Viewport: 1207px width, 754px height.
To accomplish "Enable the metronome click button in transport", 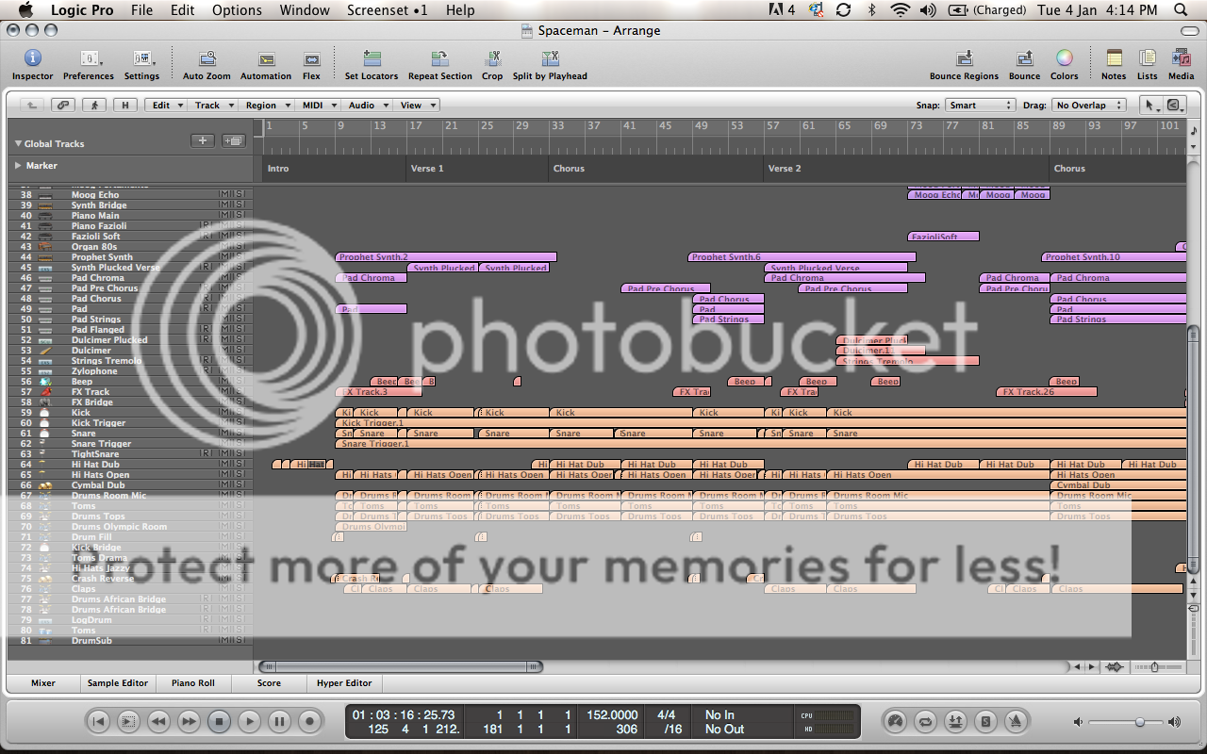I will [x=1016, y=722].
